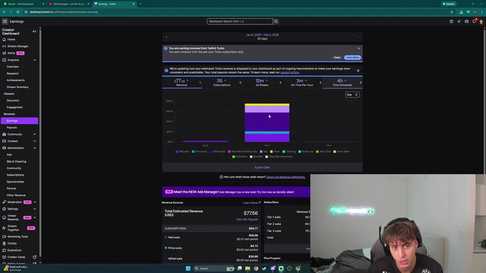Viewport: 486px width, 273px height.
Task: Open View My Payouts link
Action: [247, 220]
